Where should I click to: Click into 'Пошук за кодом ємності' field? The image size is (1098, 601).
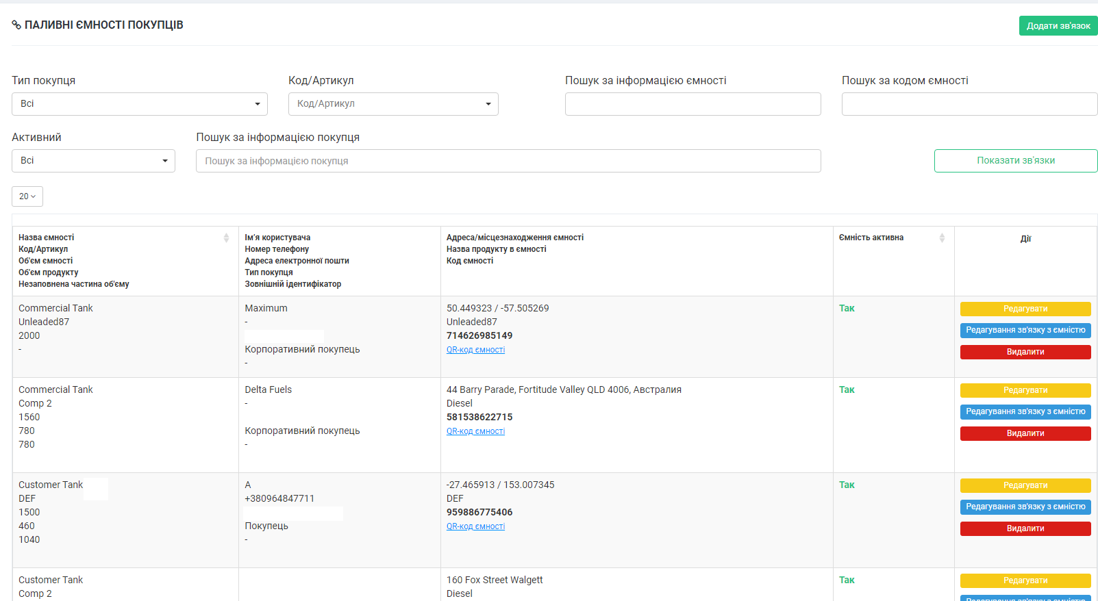[969, 104]
